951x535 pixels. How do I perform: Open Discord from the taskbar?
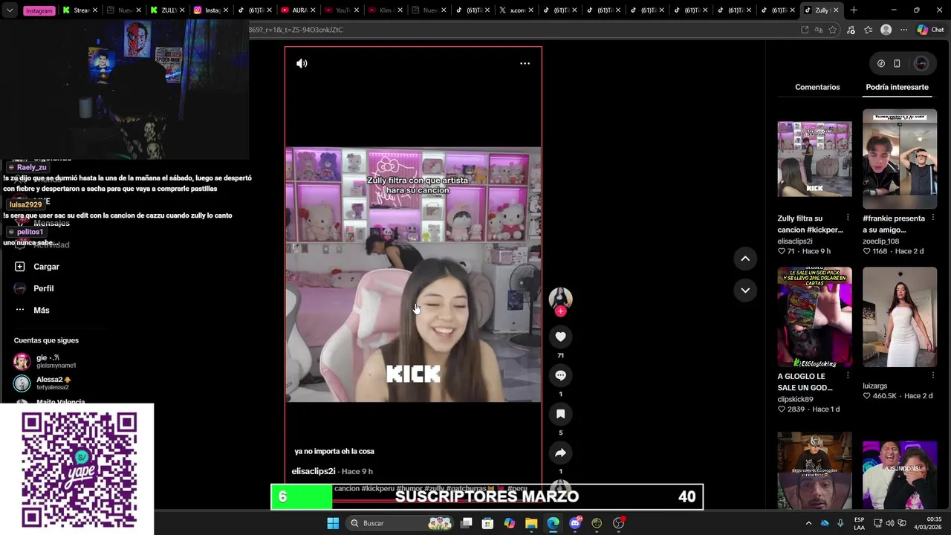[575, 523]
